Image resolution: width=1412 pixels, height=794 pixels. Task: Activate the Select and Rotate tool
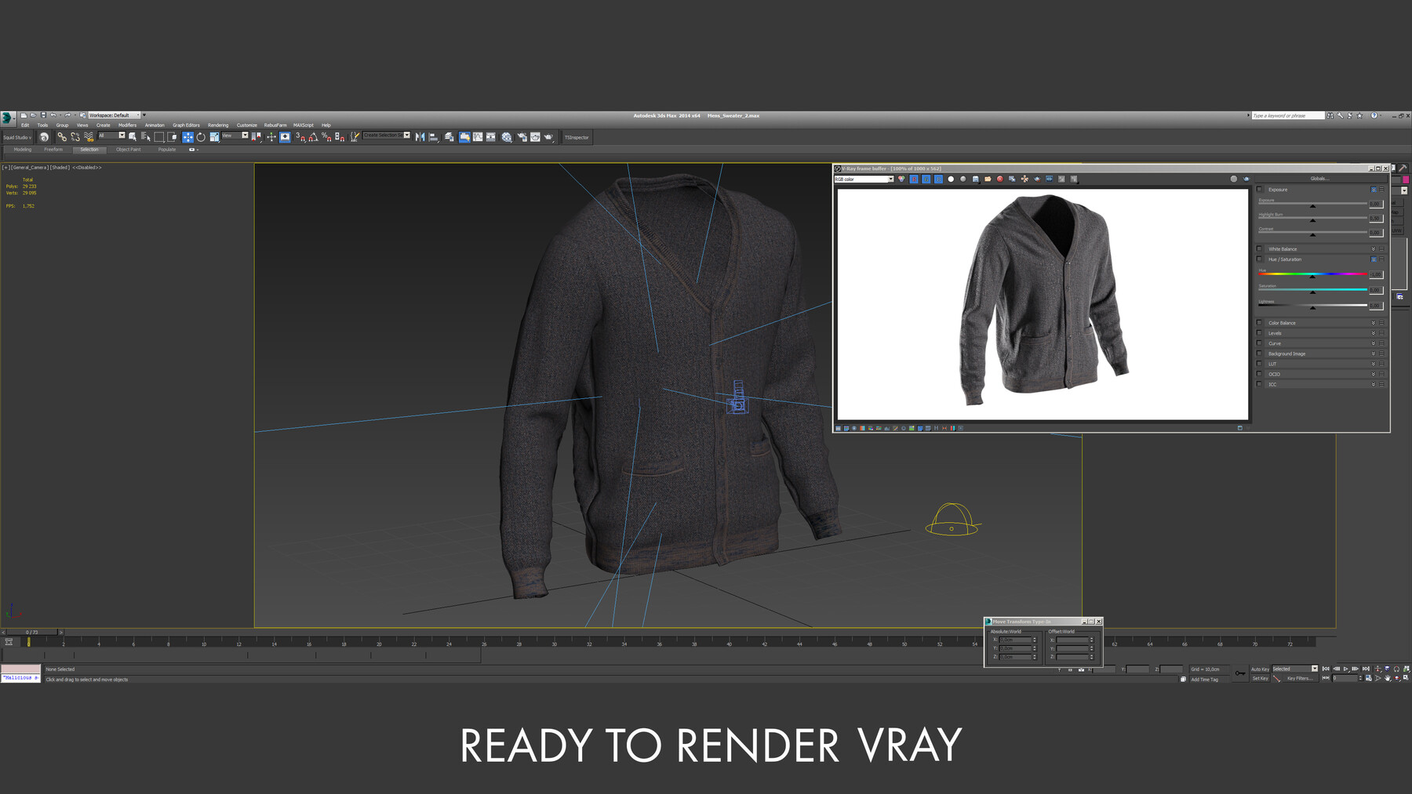(201, 137)
